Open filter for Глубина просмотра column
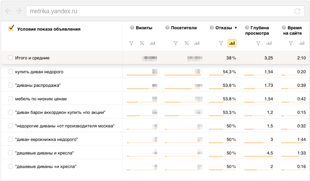 258,43
